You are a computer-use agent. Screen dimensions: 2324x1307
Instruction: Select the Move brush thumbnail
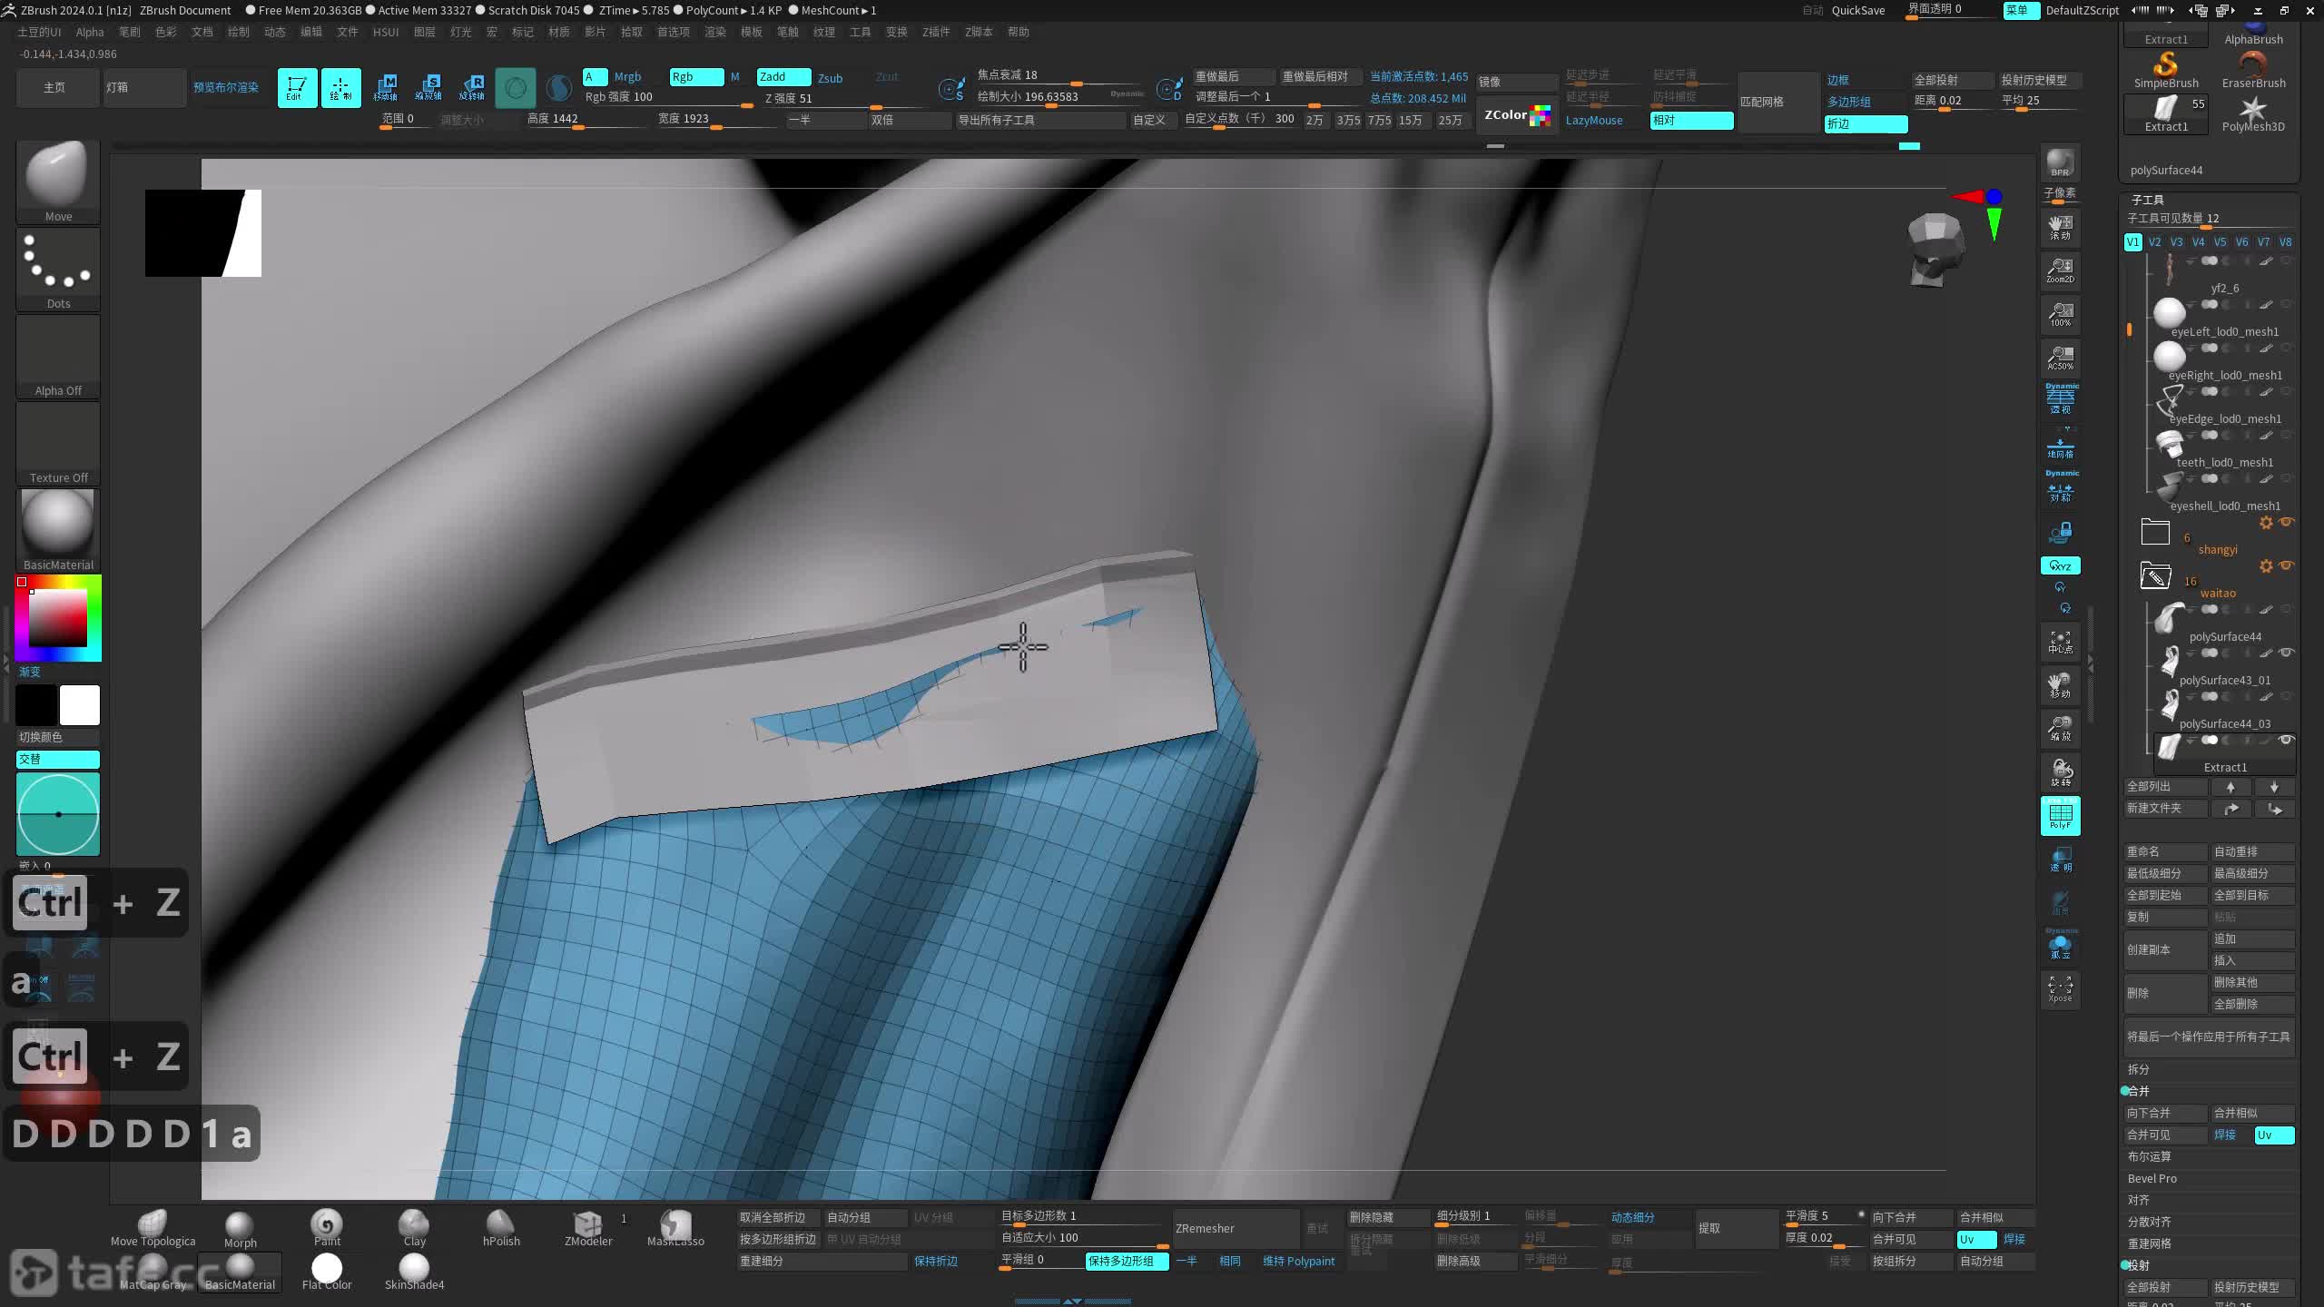(x=58, y=181)
